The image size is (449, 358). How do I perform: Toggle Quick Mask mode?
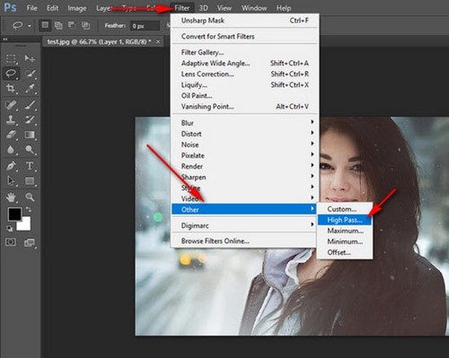click(11, 242)
